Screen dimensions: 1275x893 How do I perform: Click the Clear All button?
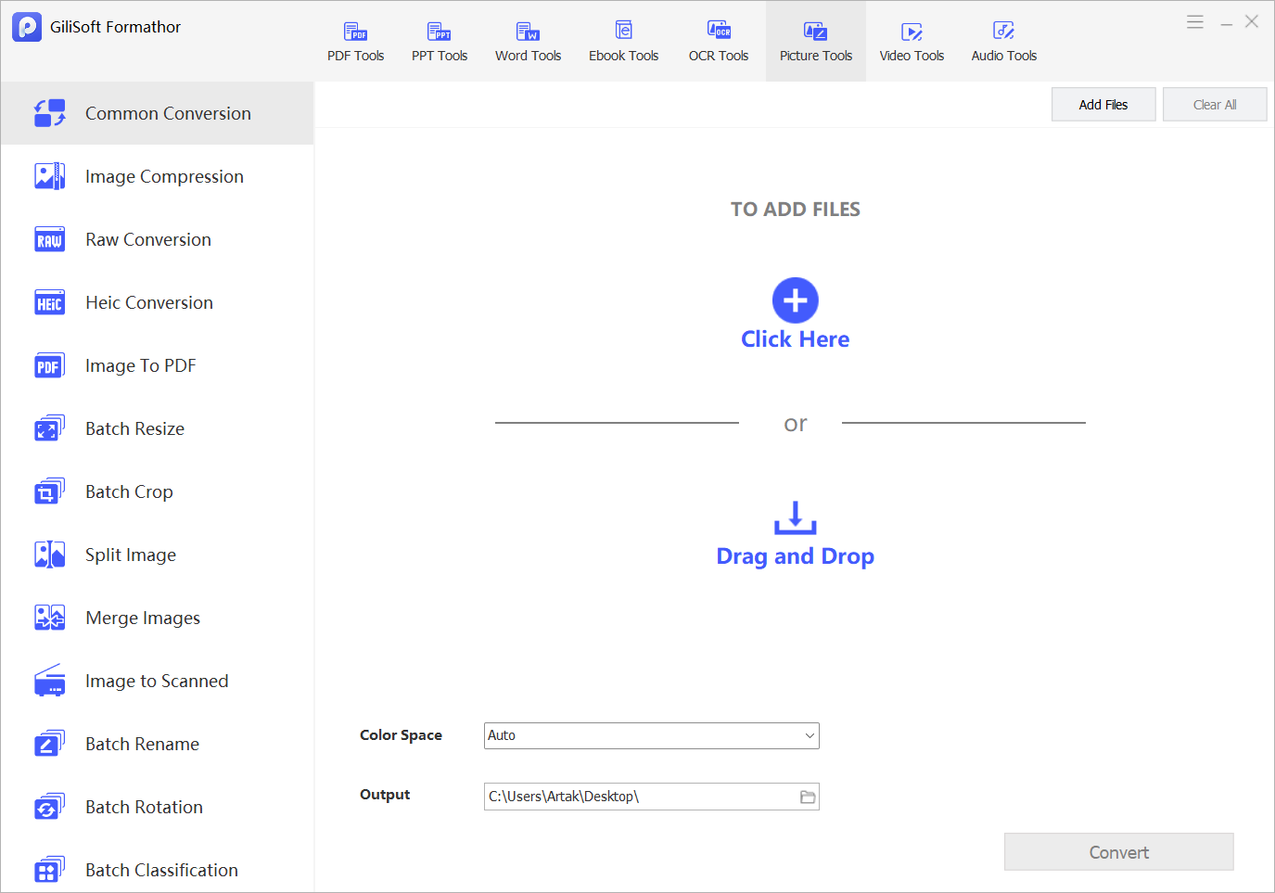point(1215,105)
